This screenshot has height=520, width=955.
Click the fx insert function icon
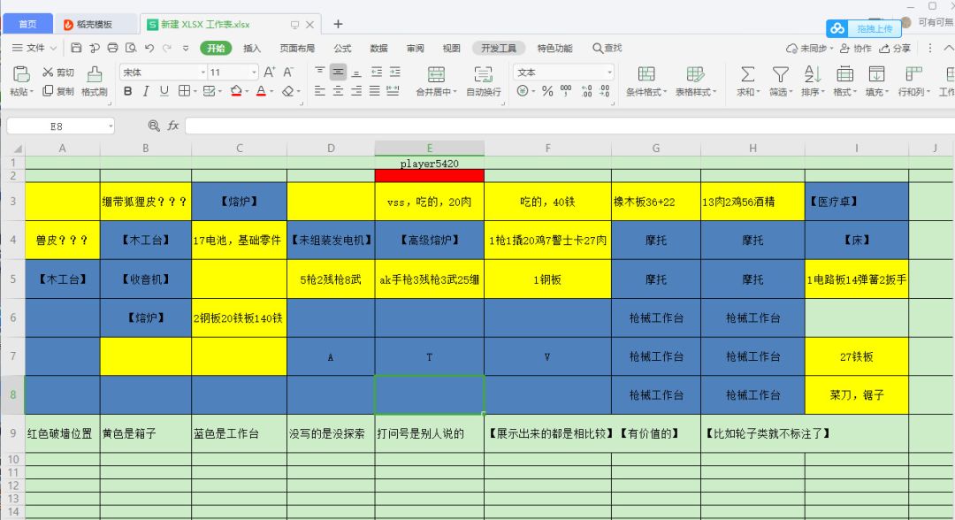coord(173,126)
